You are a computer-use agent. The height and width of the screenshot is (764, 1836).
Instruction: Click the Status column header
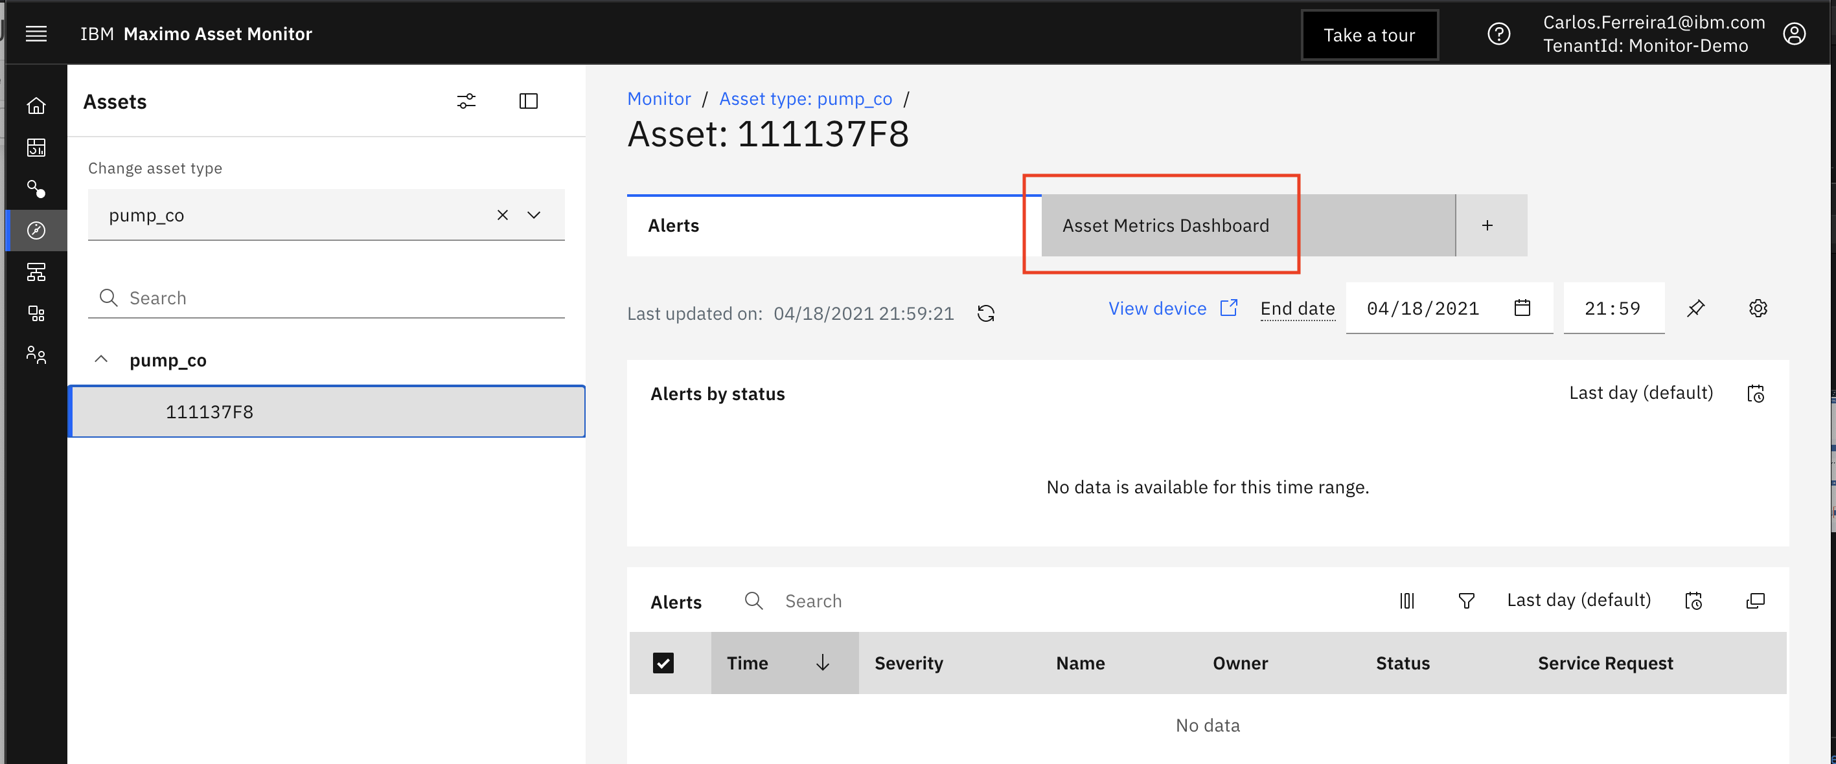(1402, 663)
